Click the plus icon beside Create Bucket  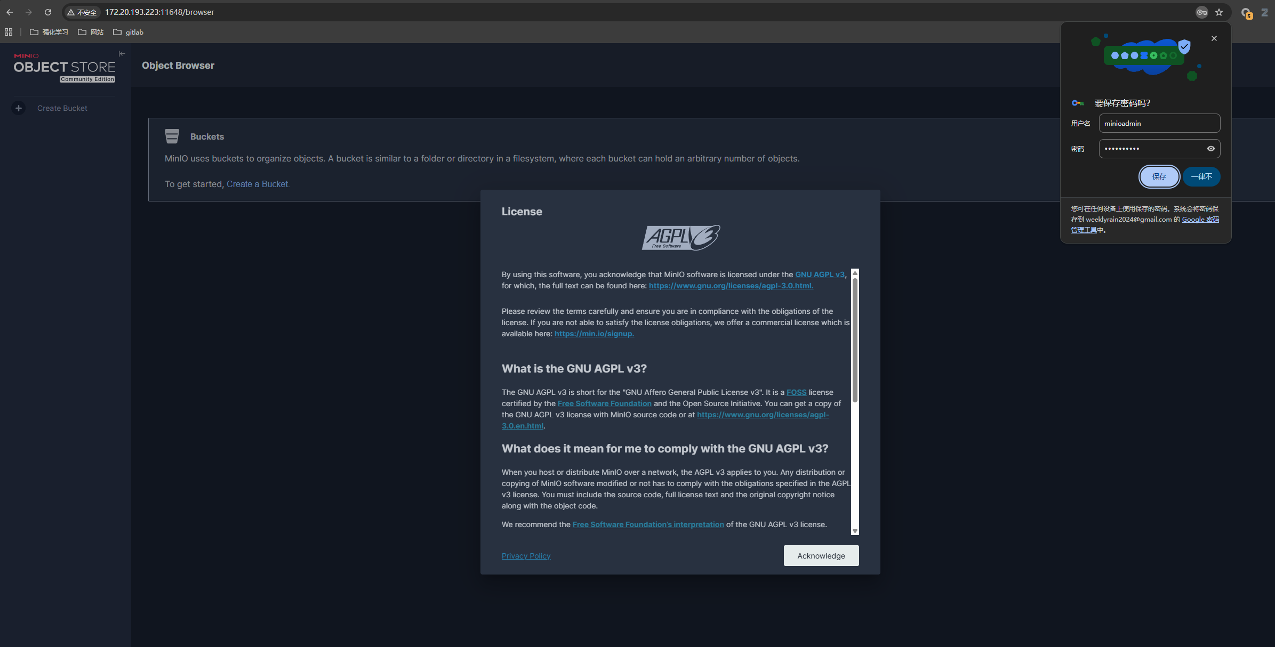19,108
